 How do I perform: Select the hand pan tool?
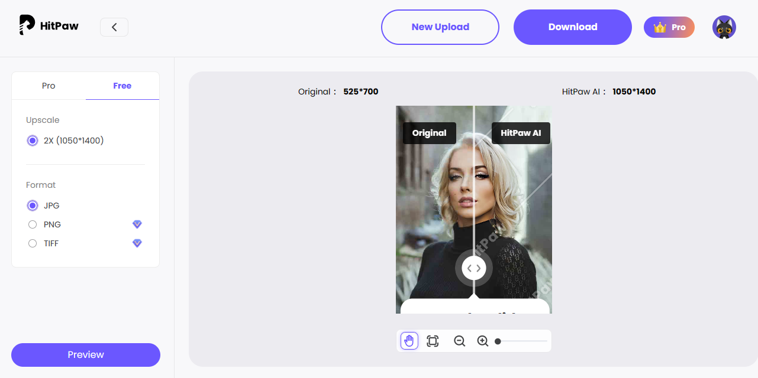409,341
